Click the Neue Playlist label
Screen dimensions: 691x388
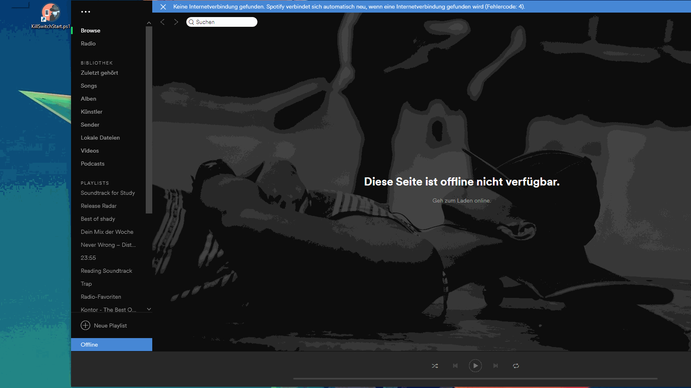point(110,325)
